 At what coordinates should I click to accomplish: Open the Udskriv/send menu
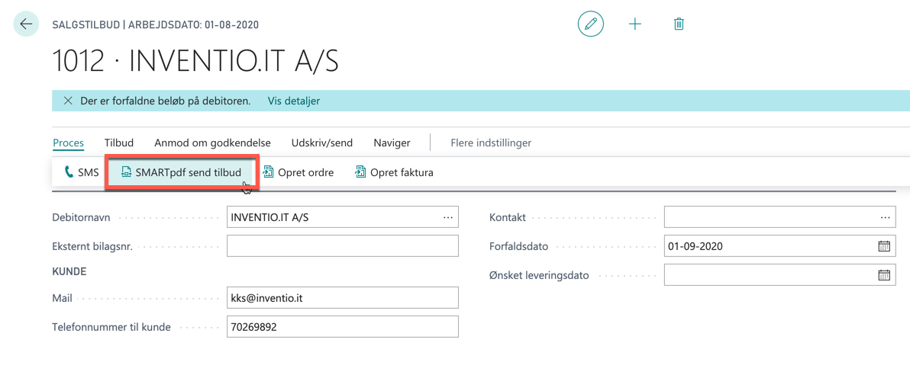pos(322,143)
